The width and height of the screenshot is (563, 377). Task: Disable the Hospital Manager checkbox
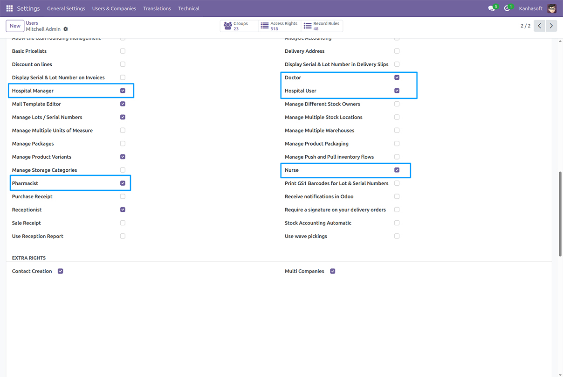click(123, 91)
